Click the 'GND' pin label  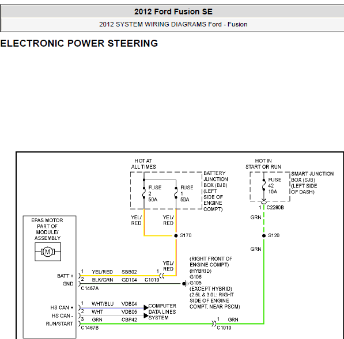coord(68,284)
